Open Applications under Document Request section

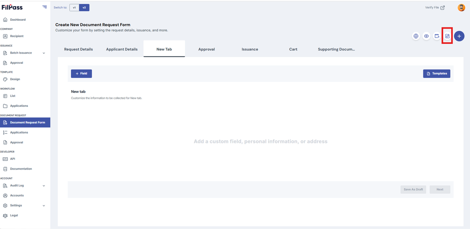click(x=25, y=132)
